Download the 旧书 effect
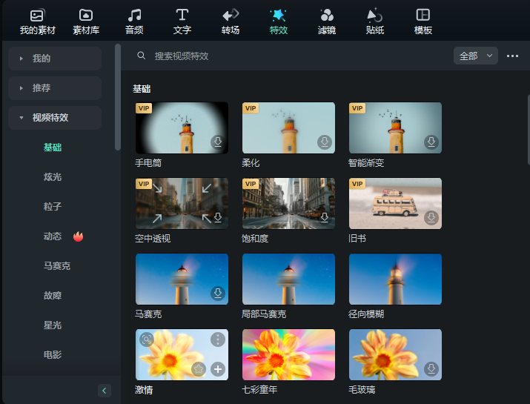 pyautogui.click(x=431, y=217)
